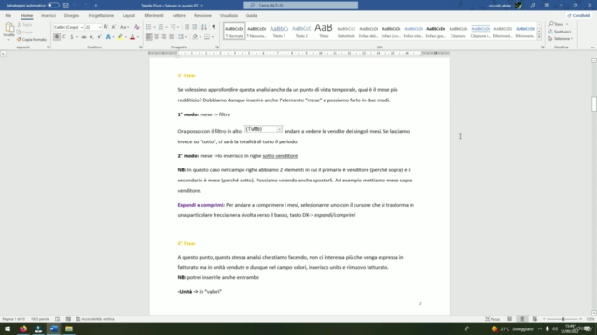Switch to the Revisione ribbon tab

point(202,16)
